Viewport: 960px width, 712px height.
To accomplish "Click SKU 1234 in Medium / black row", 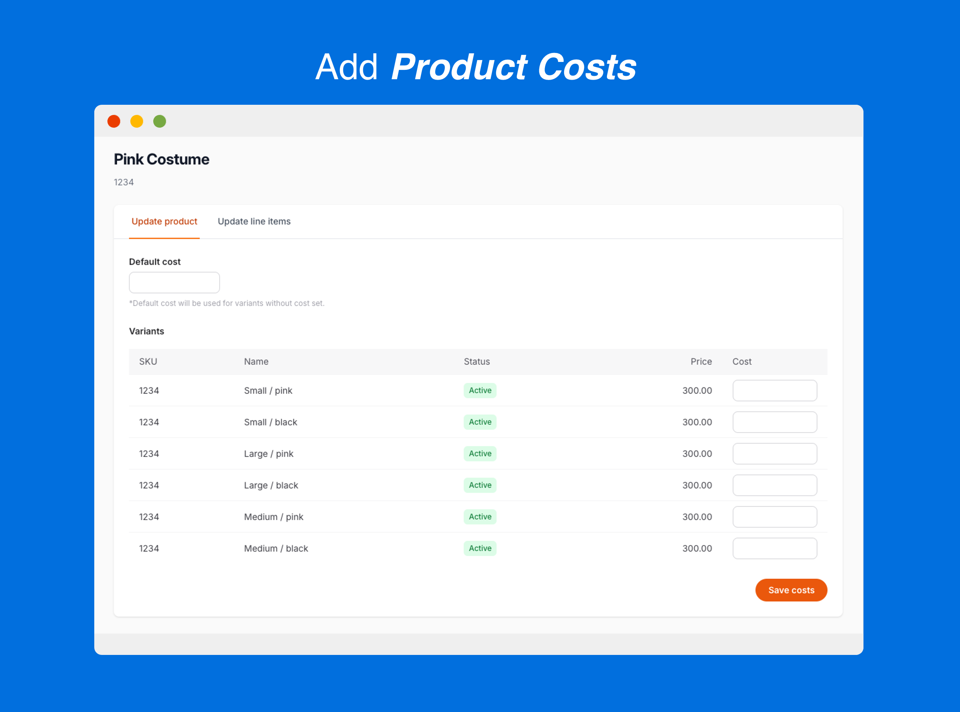I will coord(149,548).
